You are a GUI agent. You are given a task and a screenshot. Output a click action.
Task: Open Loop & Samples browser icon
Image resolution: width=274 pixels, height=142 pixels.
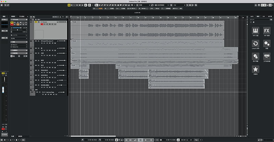[x=255, y=43]
